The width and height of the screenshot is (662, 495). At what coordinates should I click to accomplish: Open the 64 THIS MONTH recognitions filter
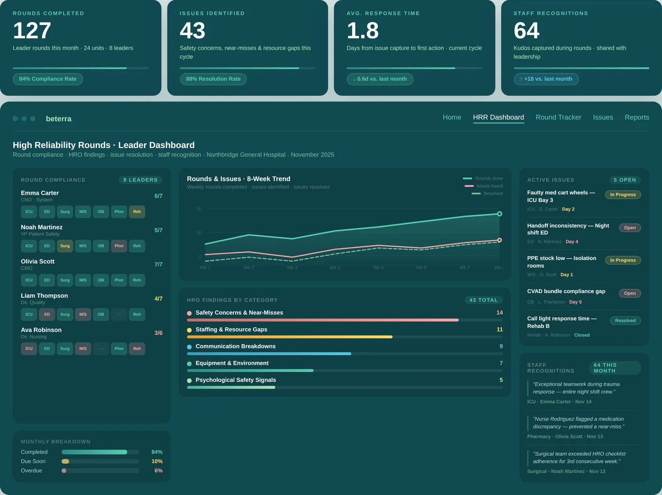(615, 368)
